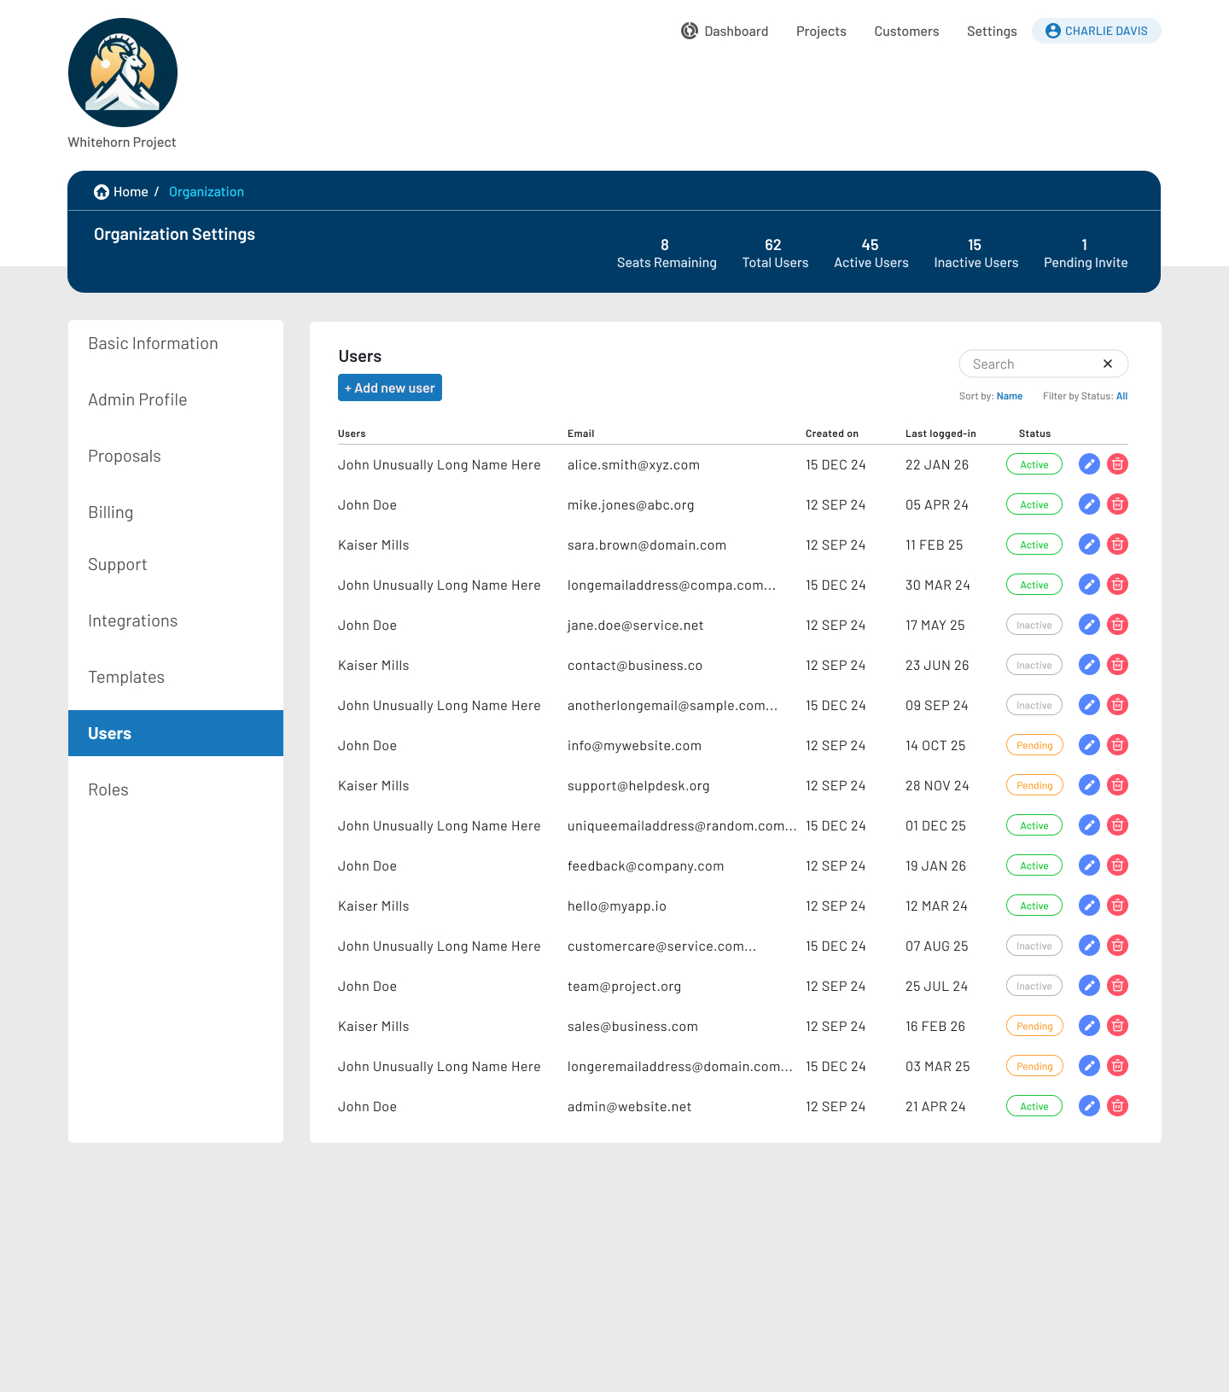This screenshot has height=1392, width=1229.
Task: Open the Sort by Name dropdown
Action: tap(1009, 396)
